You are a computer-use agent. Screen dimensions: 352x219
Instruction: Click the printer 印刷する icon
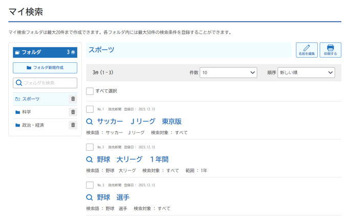coord(331,50)
